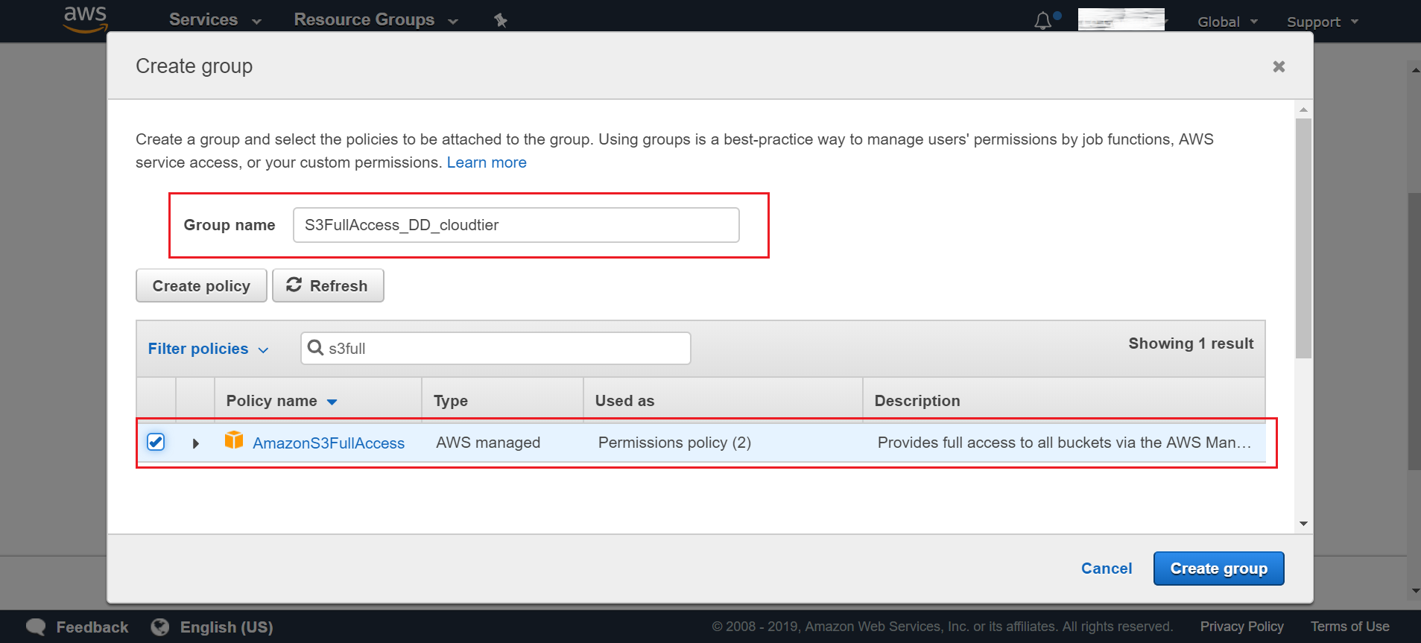
Task: Click the dialog scrollbar up arrow
Action: pyautogui.click(x=1303, y=110)
